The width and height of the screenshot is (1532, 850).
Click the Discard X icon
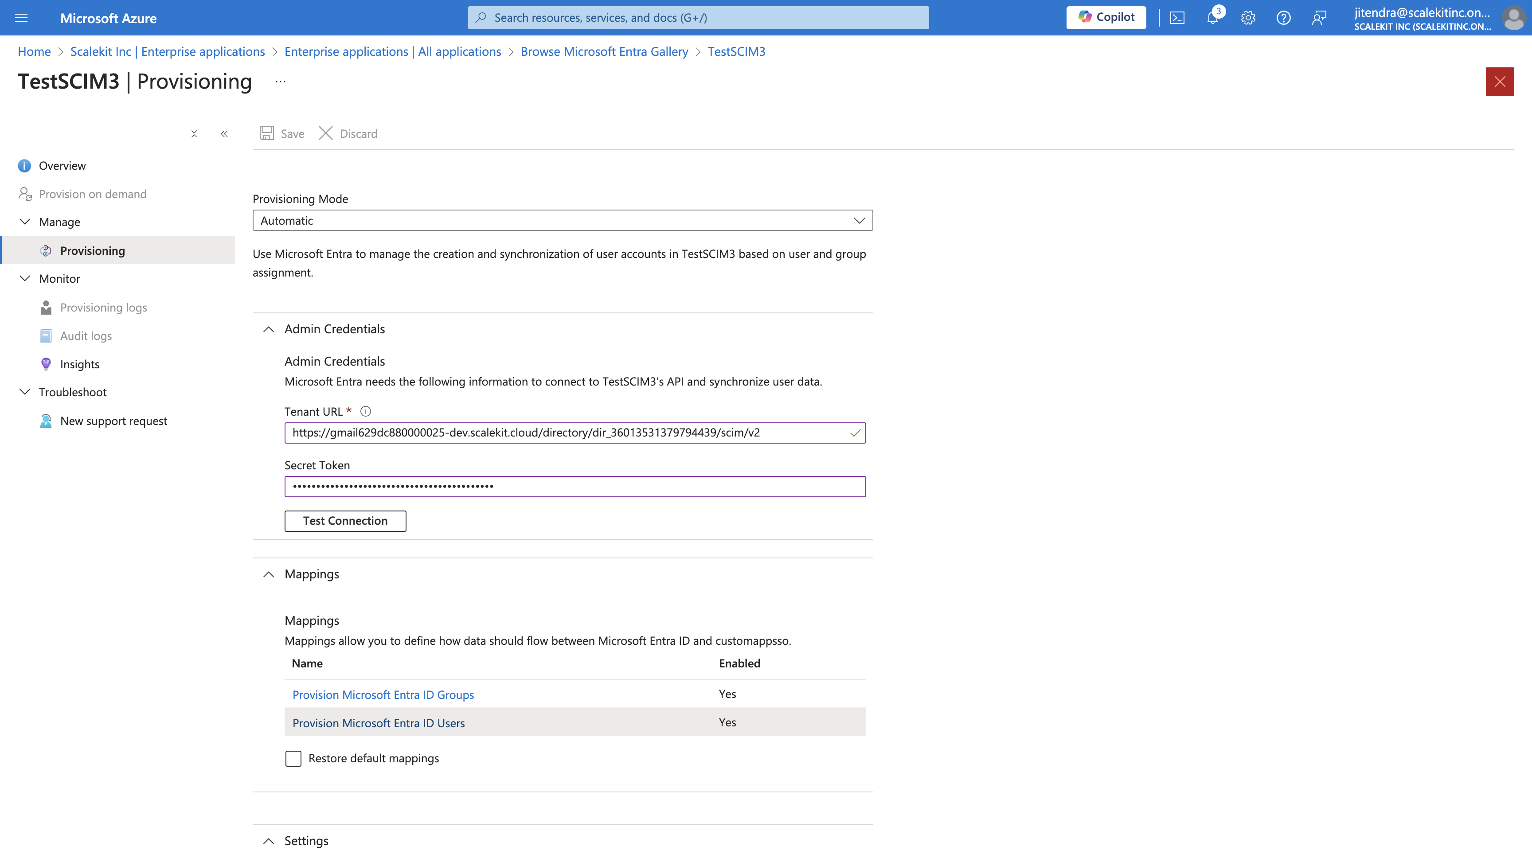pyautogui.click(x=325, y=133)
